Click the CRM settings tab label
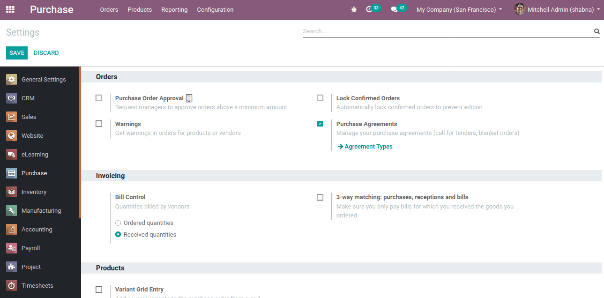Screen dimensions: 604x298 [28, 98]
